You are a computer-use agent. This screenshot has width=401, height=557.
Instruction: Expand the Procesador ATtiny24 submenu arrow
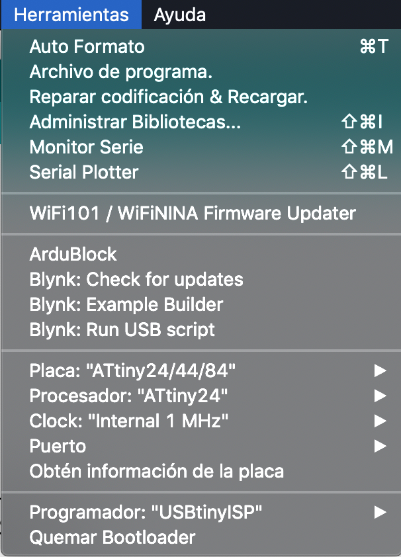[380, 396]
